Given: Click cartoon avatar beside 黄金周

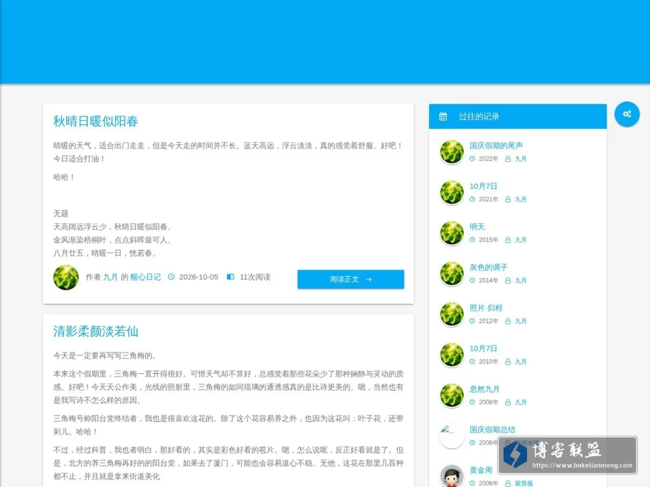Looking at the screenshot, I should click(x=452, y=477).
